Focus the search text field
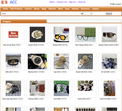This screenshot has width=122, height=111. click(99, 14)
